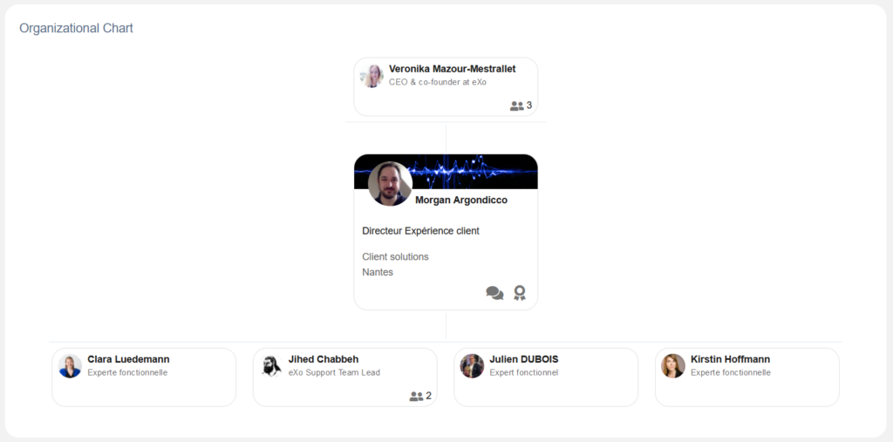893x442 pixels.
Task: Click Kirstin Hoffmann's avatar
Action: pyautogui.click(x=673, y=366)
